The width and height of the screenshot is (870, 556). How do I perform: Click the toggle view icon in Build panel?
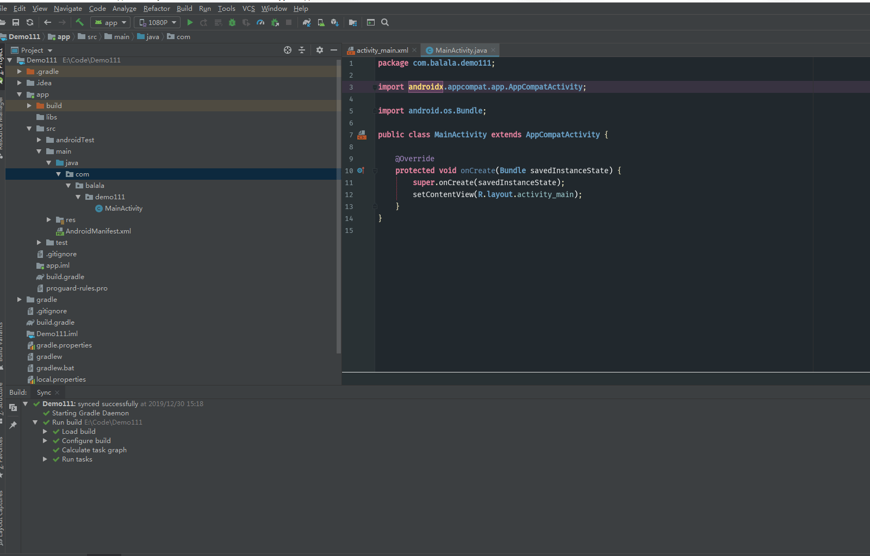tap(13, 407)
